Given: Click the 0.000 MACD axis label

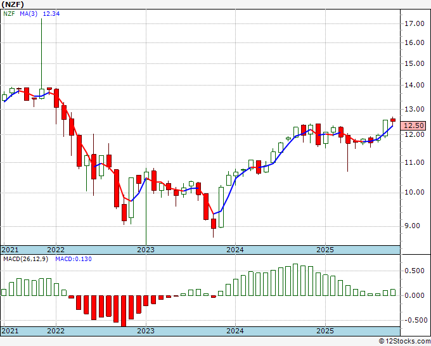Looking at the screenshot, I should click(415, 296).
